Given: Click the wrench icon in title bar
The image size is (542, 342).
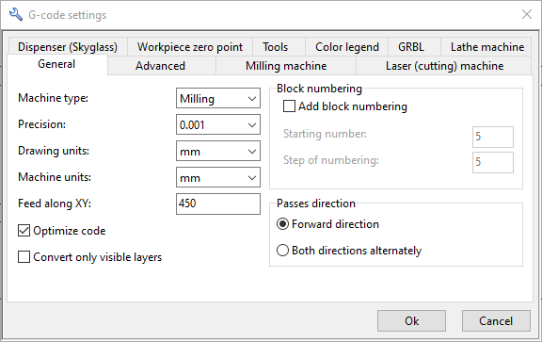Looking at the screenshot, I should coord(16,14).
